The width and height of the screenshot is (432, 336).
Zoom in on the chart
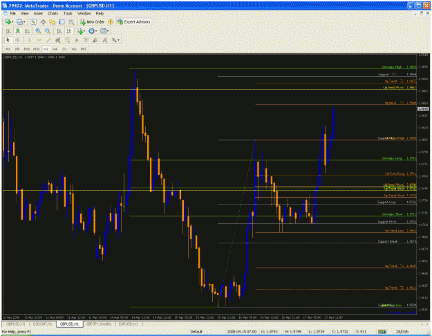pyautogui.click(x=38, y=31)
